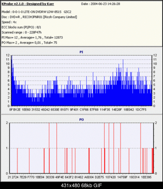Click the PO axis label 1BE04
This screenshot has height=189, width=163.
40,177
